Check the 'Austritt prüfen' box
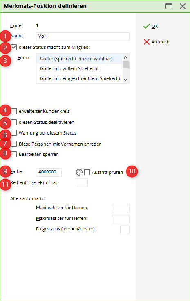The image size is (190, 301). click(x=87, y=172)
